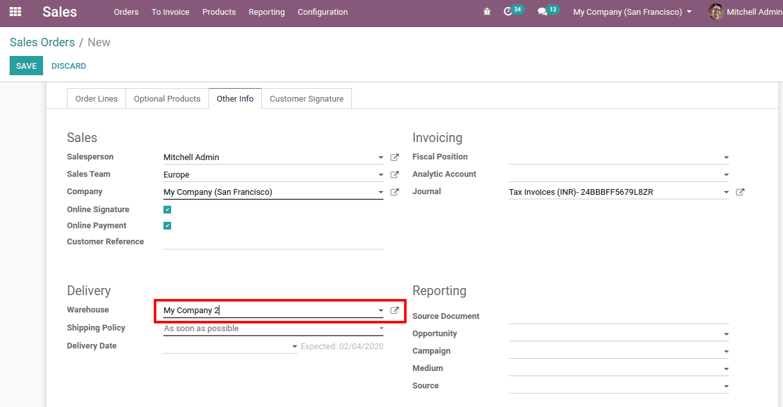
Task: Expand the Opportunity dropdown
Action: tap(726, 334)
